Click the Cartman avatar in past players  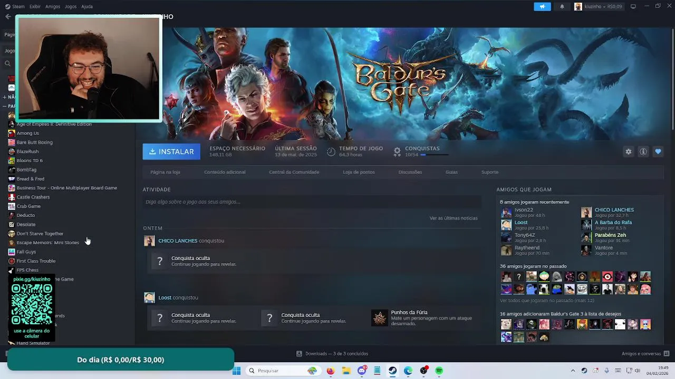[x=544, y=277]
